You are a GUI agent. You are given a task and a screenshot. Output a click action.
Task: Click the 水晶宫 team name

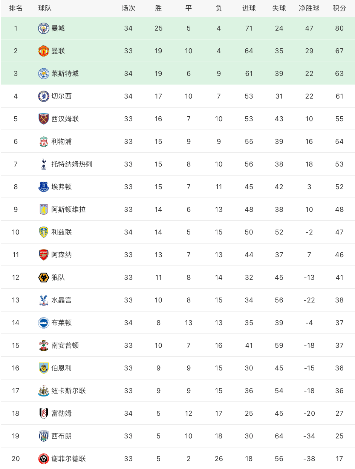pyautogui.click(x=61, y=300)
